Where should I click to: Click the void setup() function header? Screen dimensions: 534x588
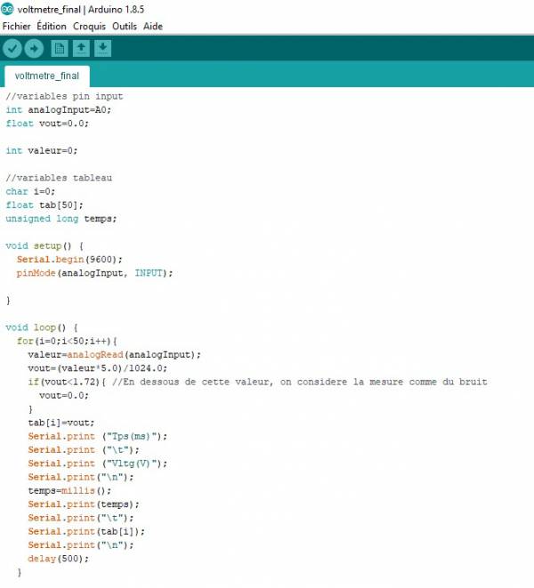pos(44,245)
